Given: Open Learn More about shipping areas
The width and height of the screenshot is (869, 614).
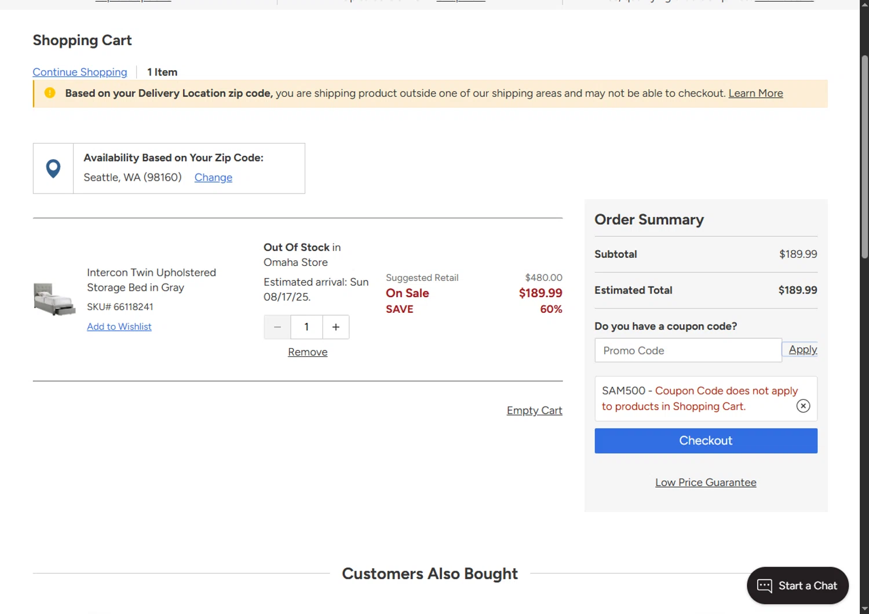Looking at the screenshot, I should coord(755,93).
